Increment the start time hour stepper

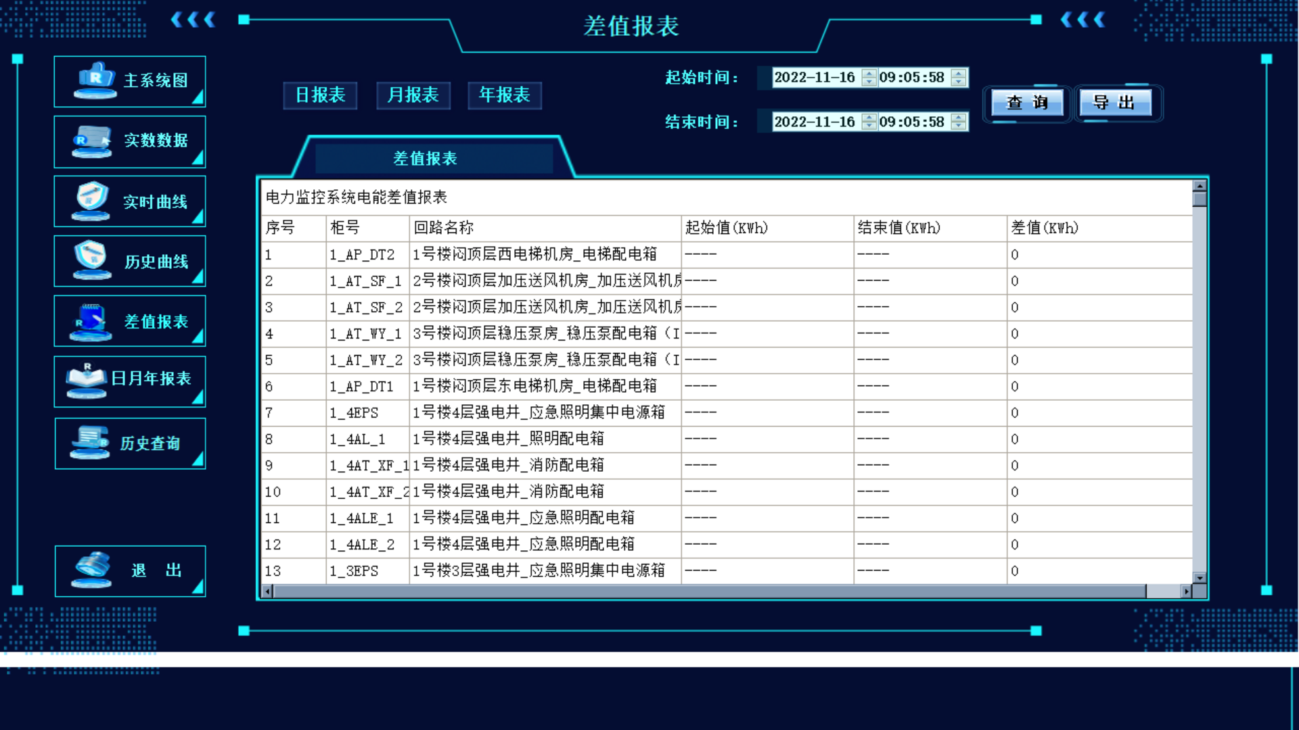[x=957, y=73]
